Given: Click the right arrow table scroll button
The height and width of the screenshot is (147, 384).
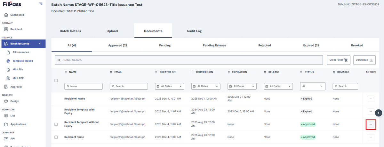Looking at the screenshot, I should (379, 112).
